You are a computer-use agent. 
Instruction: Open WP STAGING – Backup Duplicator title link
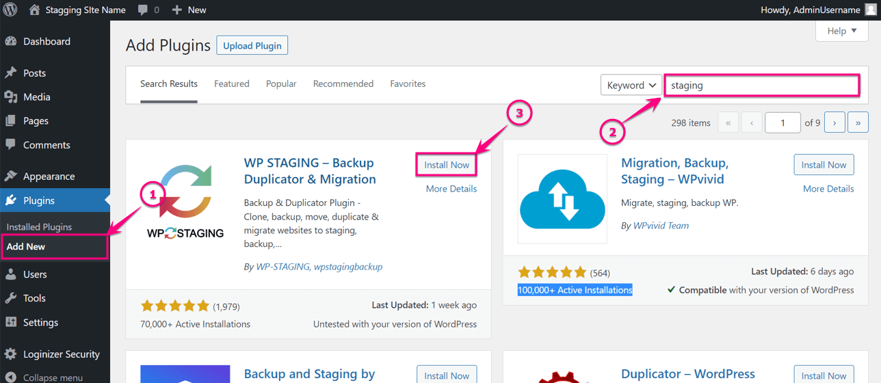pyautogui.click(x=310, y=171)
